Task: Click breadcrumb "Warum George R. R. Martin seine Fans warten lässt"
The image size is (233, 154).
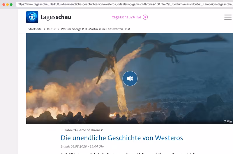Action: 96,29
